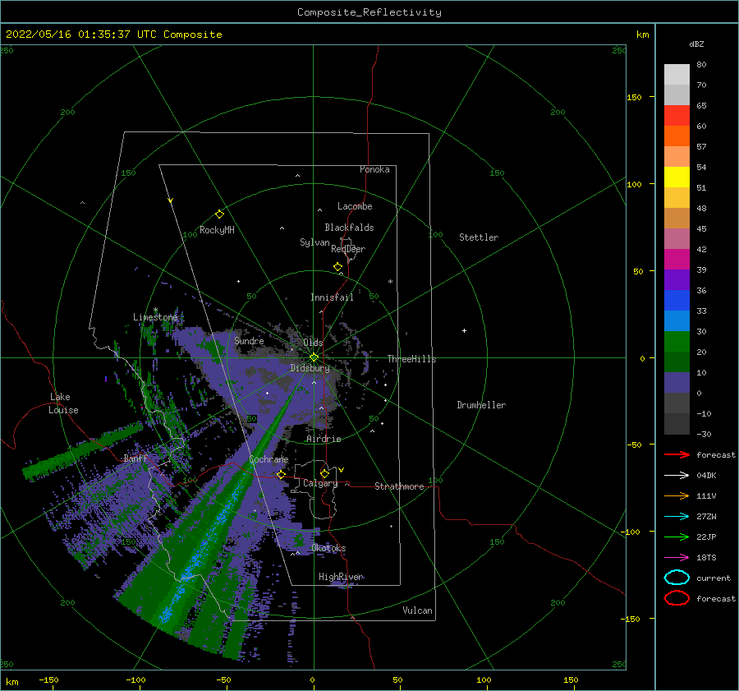739x691 pixels.
Task: Click the white plus marker north of Drumheller
Action: pos(464,330)
